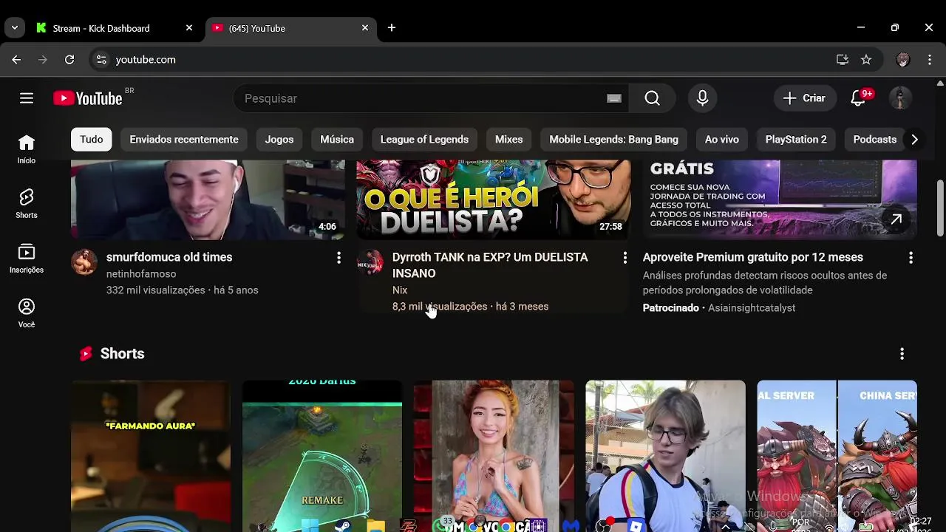Open the FARMANDO AURA short
The image size is (946, 532).
[151, 456]
